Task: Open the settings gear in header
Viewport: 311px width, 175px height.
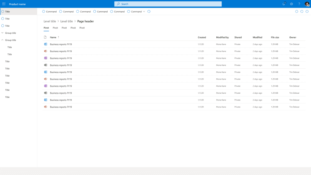Action: (291, 4)
